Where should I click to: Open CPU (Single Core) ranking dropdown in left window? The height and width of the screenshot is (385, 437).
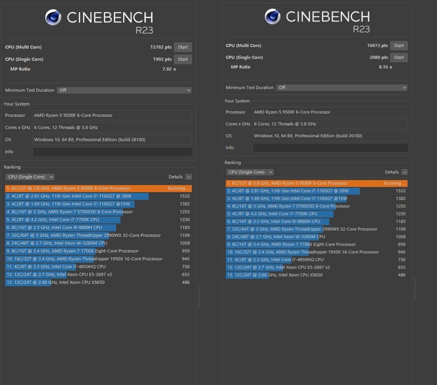tap(30, 177)
